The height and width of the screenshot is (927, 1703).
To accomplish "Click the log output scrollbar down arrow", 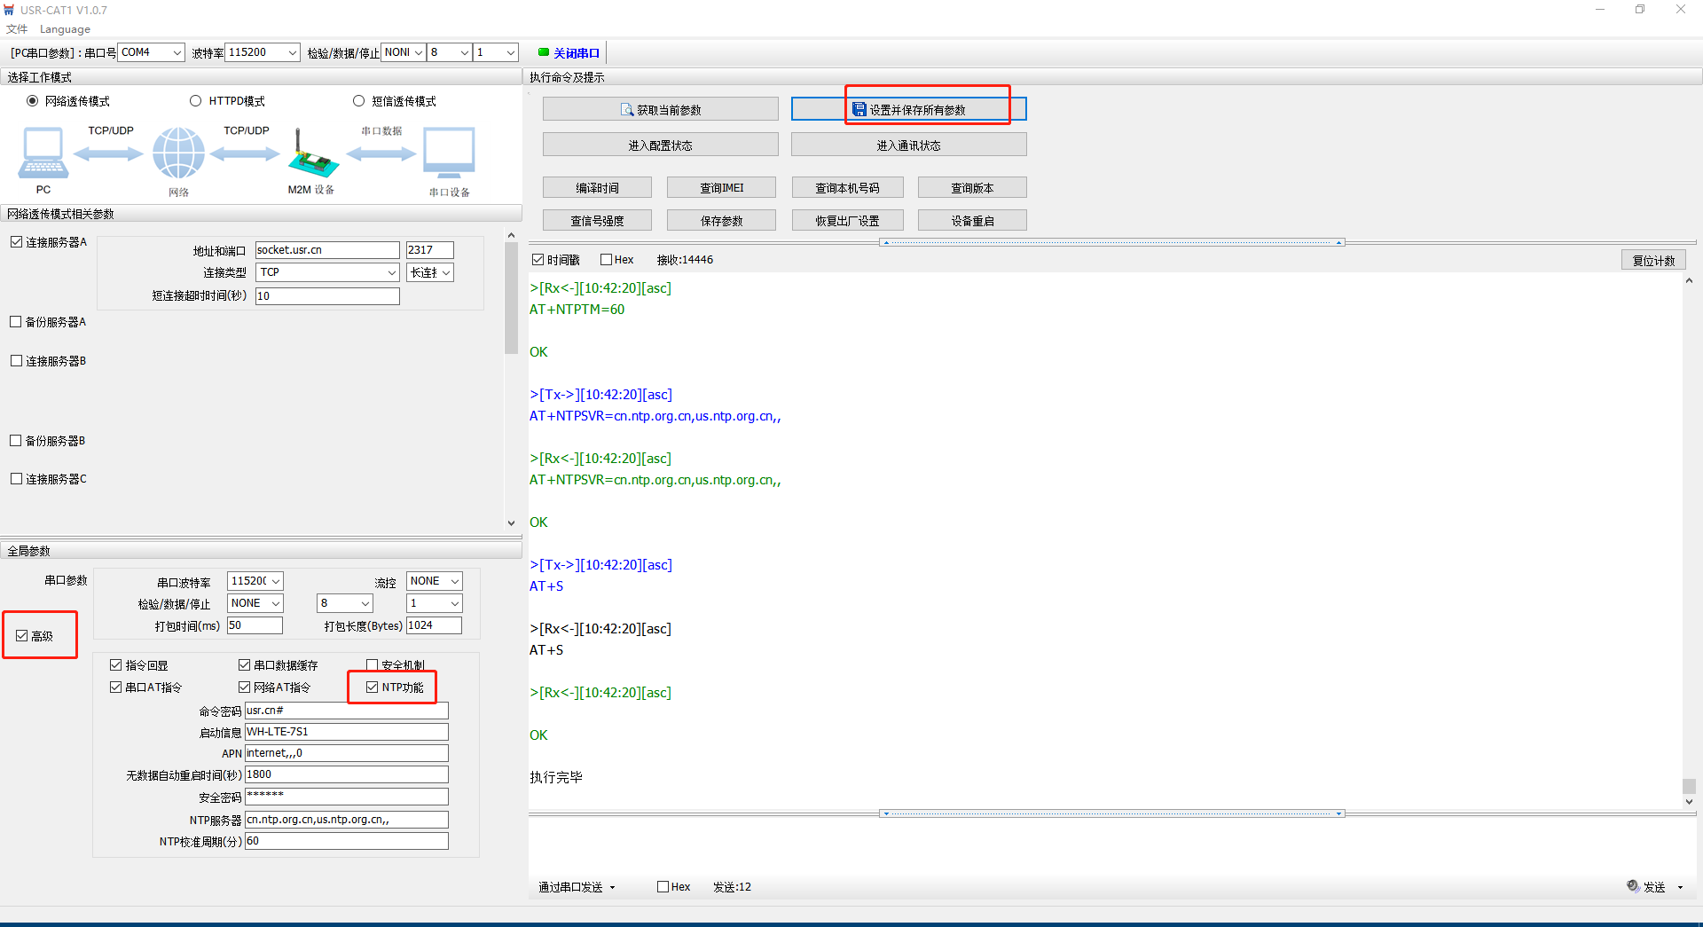I will coord(1689,801).
